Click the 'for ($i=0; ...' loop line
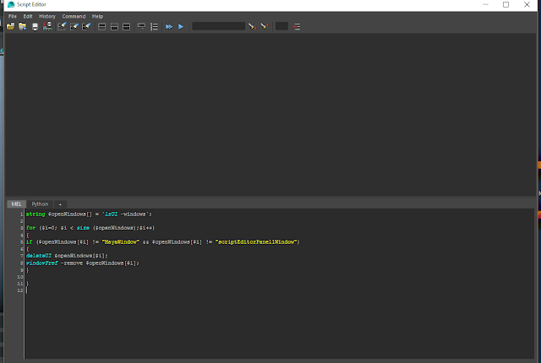The height and width of the screenshot is (363, 541). click(90, 228)
